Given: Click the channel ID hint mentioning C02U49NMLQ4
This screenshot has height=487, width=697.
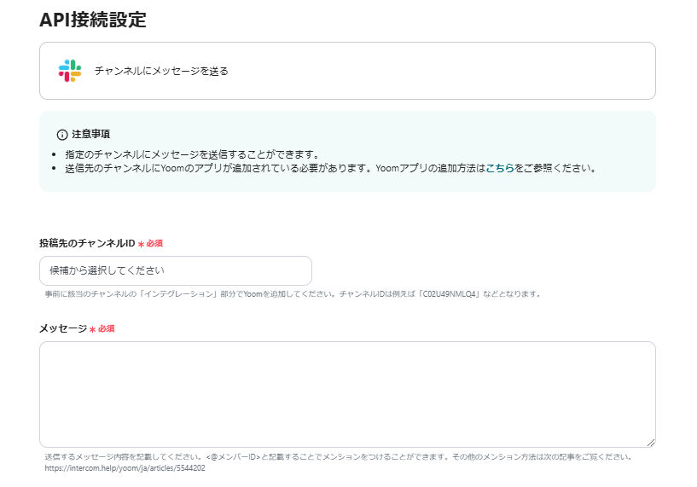Looking at the screenshot, I should (293, 293).
